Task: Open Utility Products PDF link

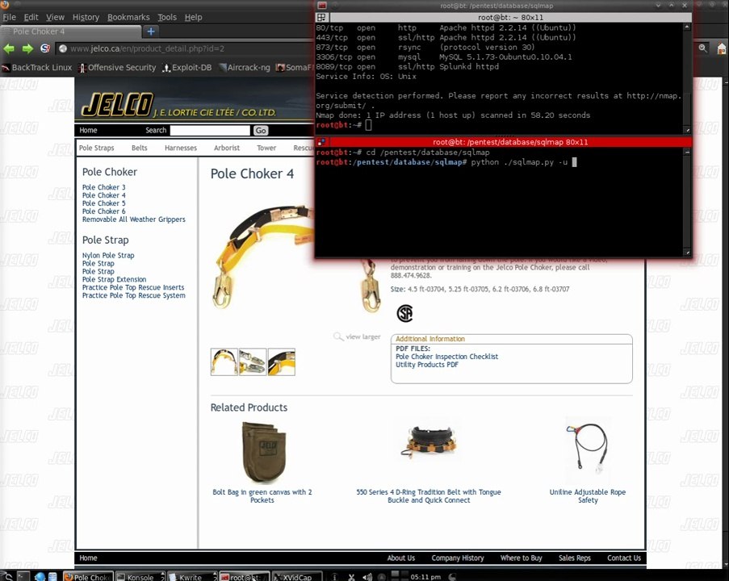Action: [426, 365]
